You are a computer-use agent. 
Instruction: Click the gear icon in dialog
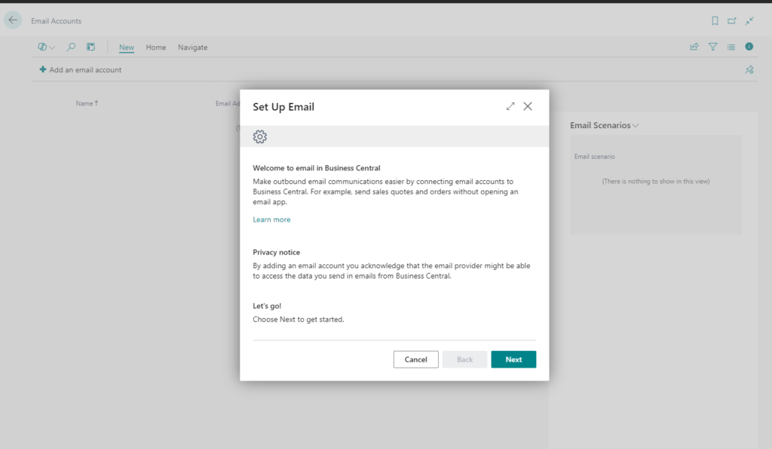click(260, 136)
